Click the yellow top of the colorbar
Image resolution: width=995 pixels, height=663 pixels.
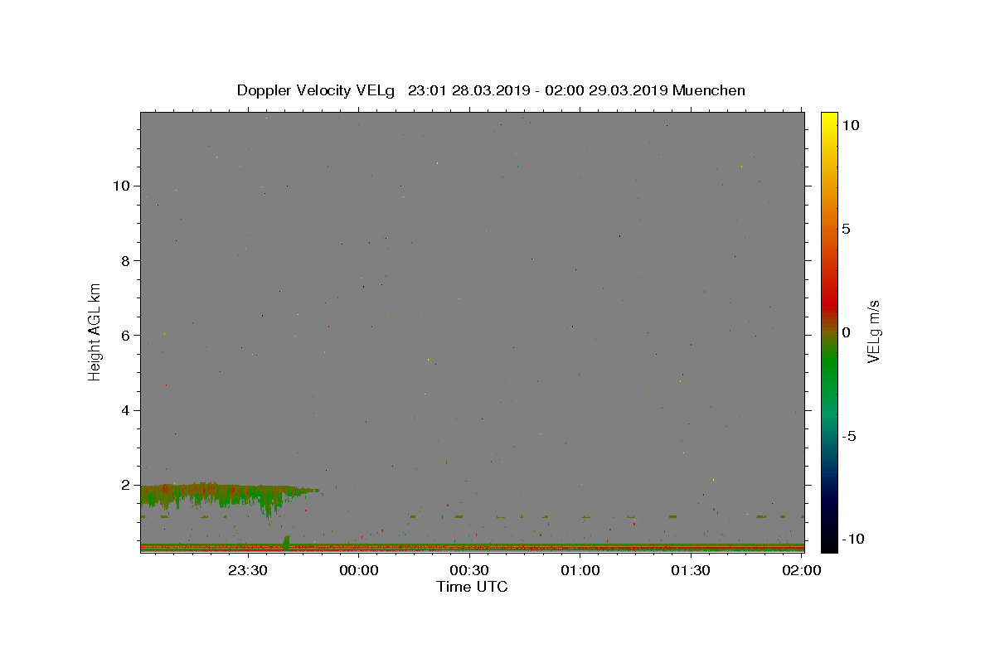828,124
